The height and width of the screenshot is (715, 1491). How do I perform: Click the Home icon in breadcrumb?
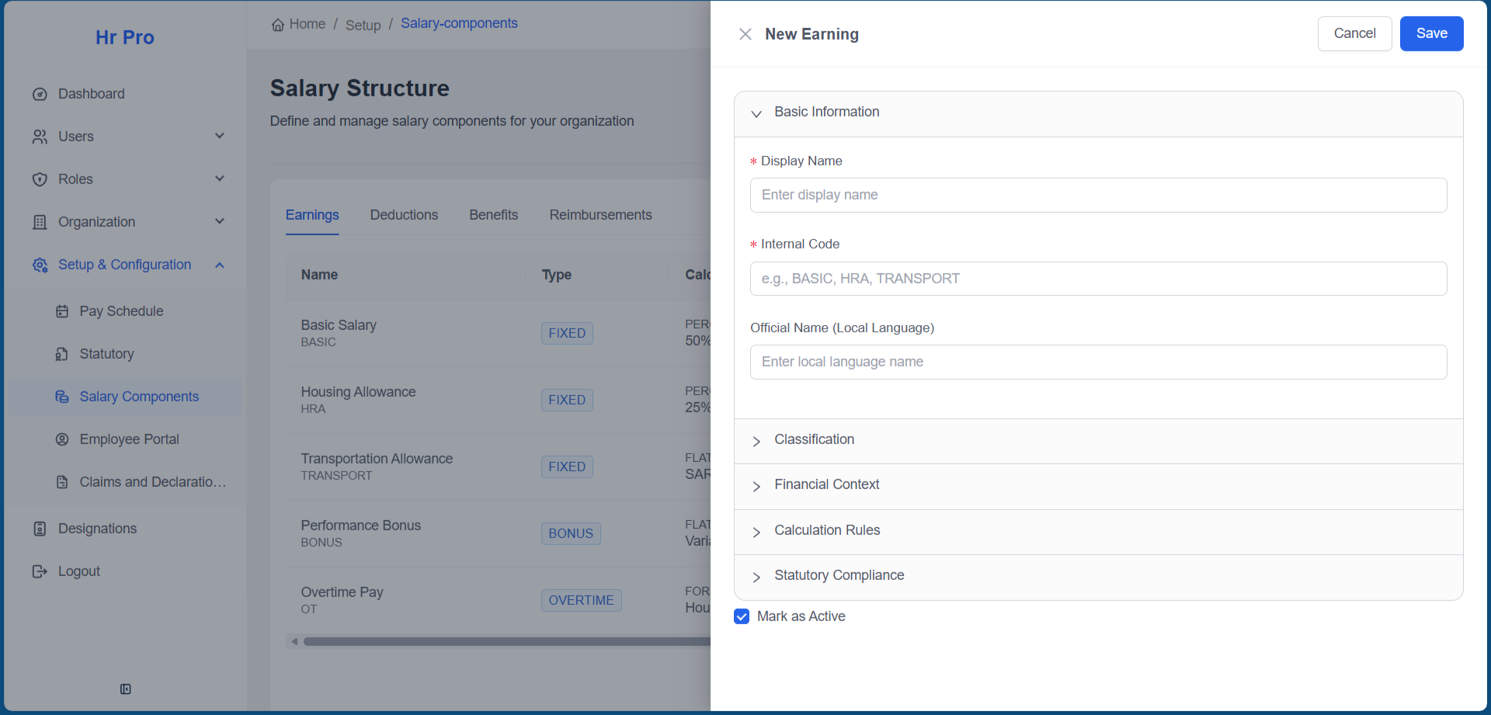point(278,25)
